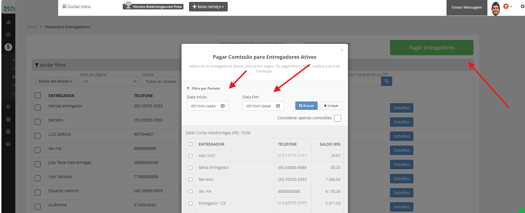Close the Pagar Comissão dialog
525x213 pixels.
(342, 50)
